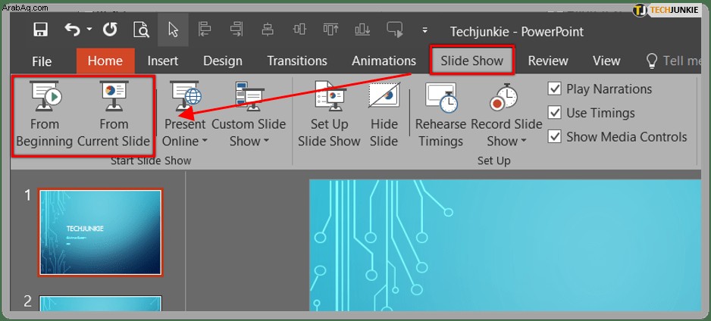Click the Align Bottom icon
The image size is (711, 321).
point(362,30)
